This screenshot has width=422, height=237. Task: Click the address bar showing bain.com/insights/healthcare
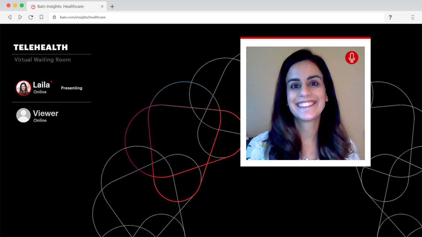(x=205, y=17)
